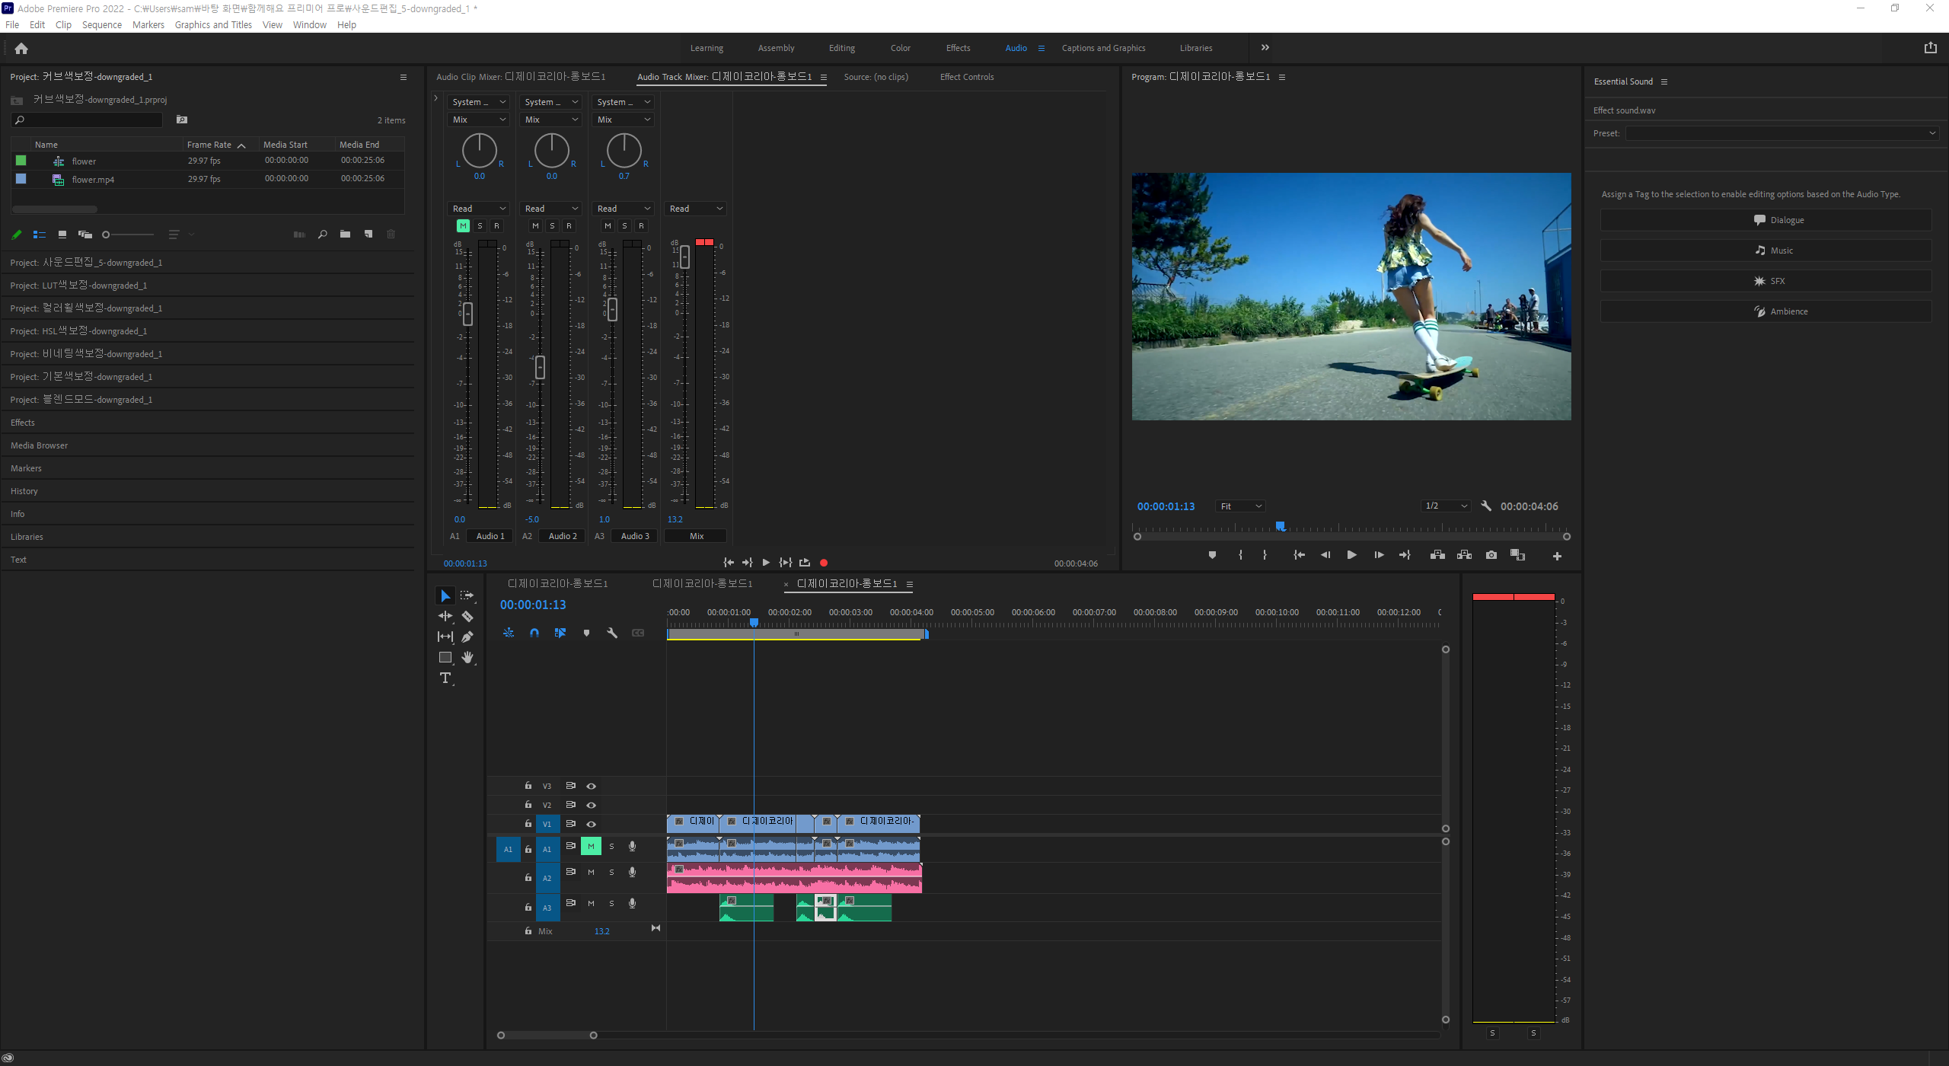The height and width of the screenshot is (1066, 1949).
Task: Click New Bin folder icon in Project panel
Action: (345, 235)
